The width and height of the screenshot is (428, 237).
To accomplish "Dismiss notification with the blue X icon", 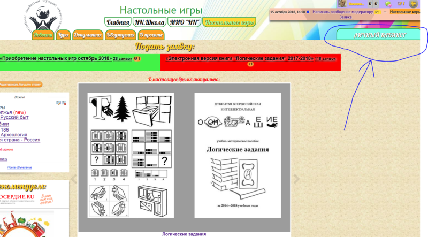I will click(308, 12).
